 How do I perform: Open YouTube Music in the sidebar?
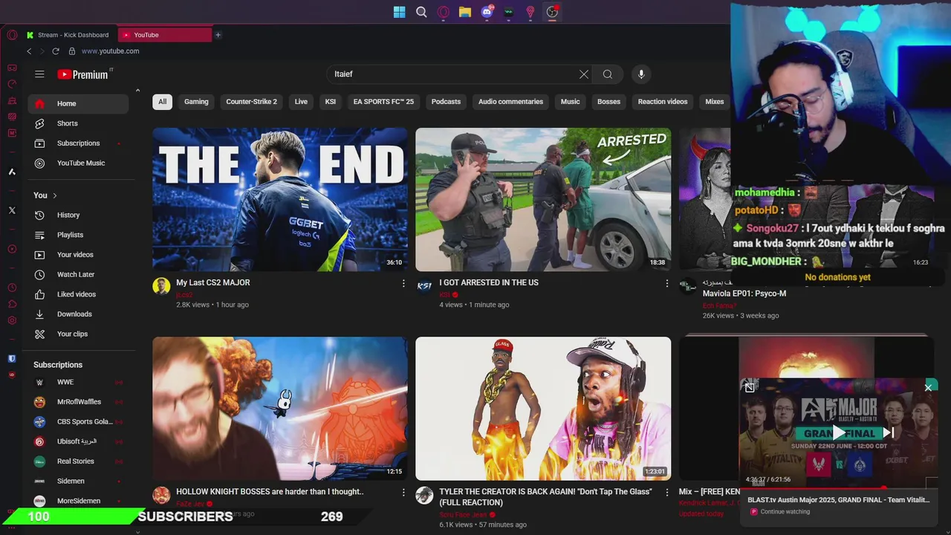pyautogui.click(x=78, y=163)
